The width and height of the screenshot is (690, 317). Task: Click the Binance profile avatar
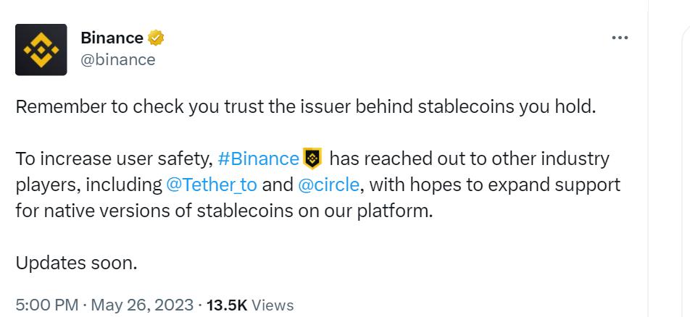coord(41,50)
